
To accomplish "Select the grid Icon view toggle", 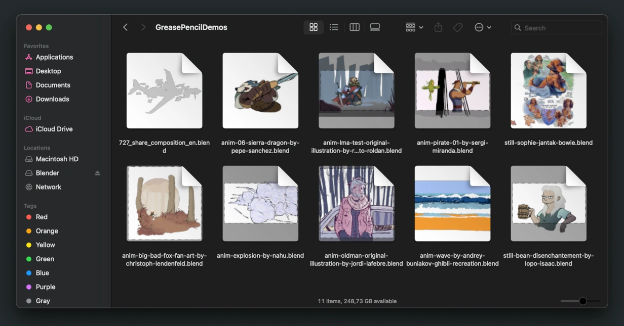I will click(x=313, y=27).
